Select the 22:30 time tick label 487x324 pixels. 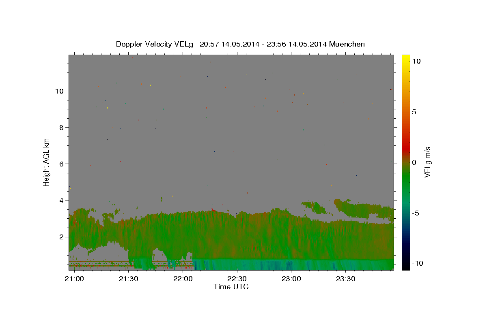tap(237, 279)
